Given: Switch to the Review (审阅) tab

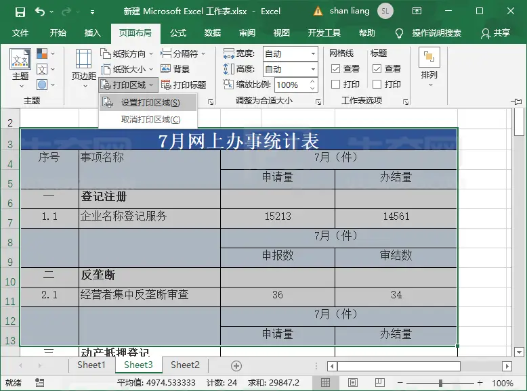Looking at the screenshot, I should coord(247,33).
